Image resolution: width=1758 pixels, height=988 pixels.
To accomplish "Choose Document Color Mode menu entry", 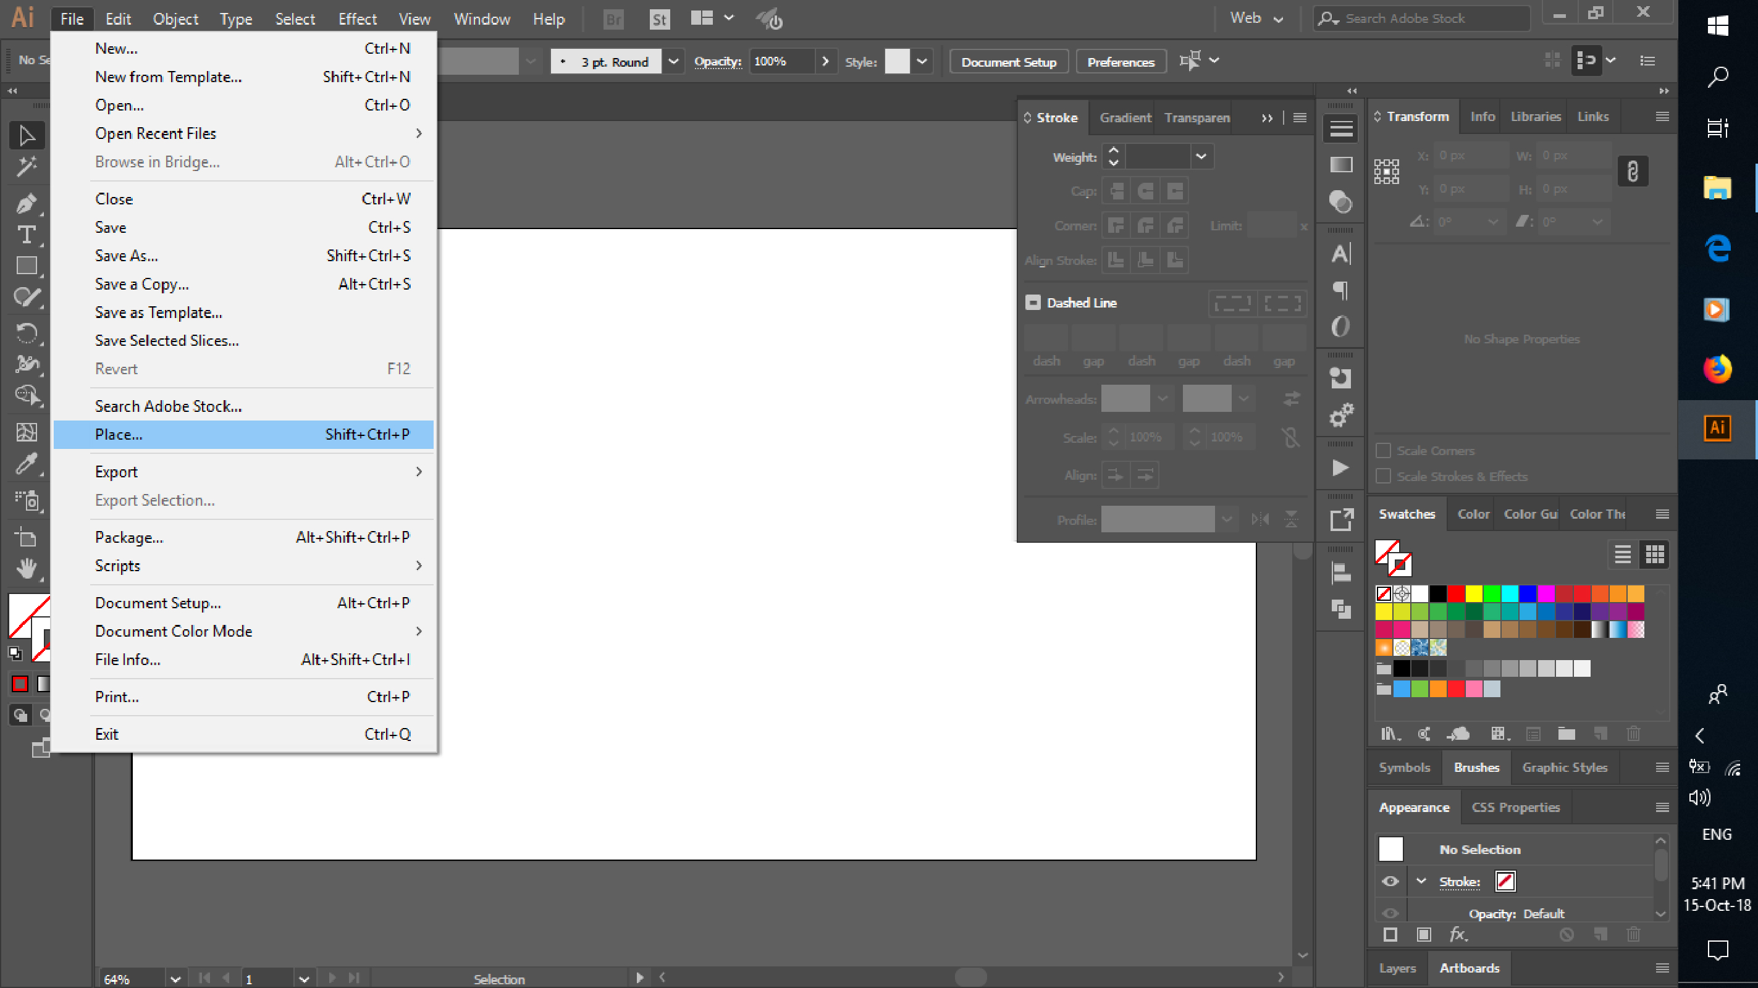I will pos(243,631).
